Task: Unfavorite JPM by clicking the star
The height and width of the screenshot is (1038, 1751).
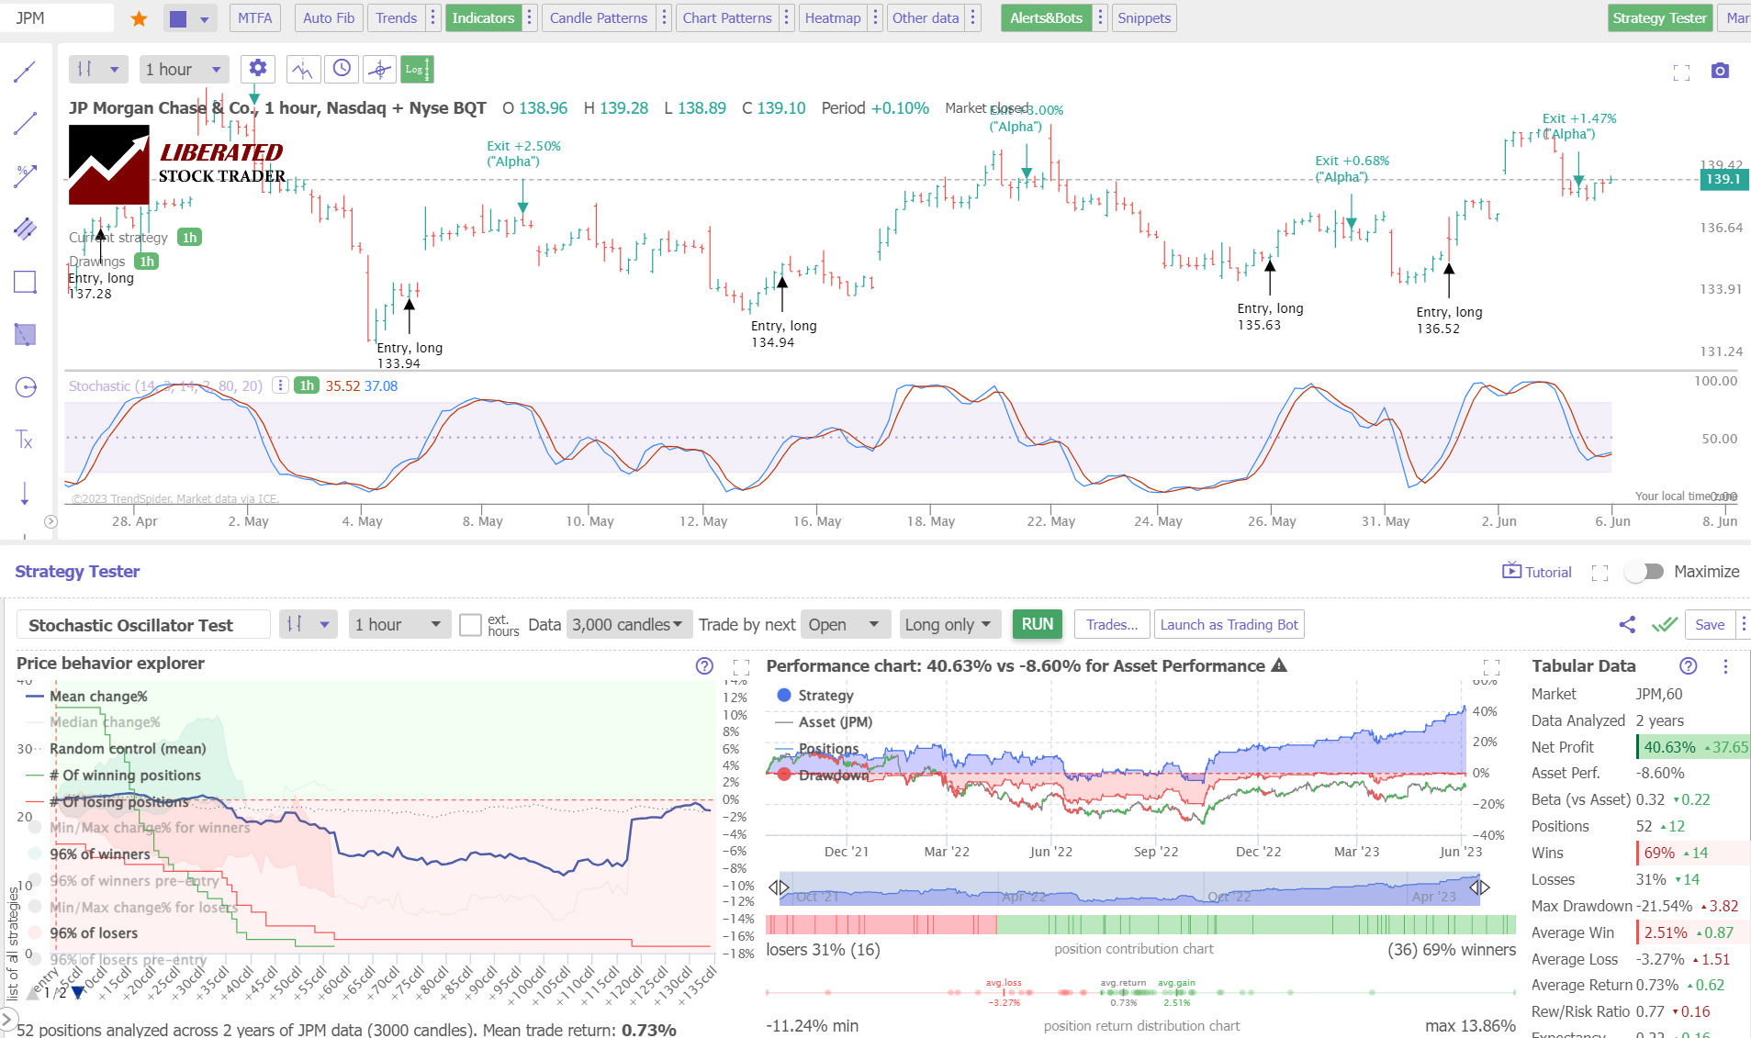Action: 138,17
